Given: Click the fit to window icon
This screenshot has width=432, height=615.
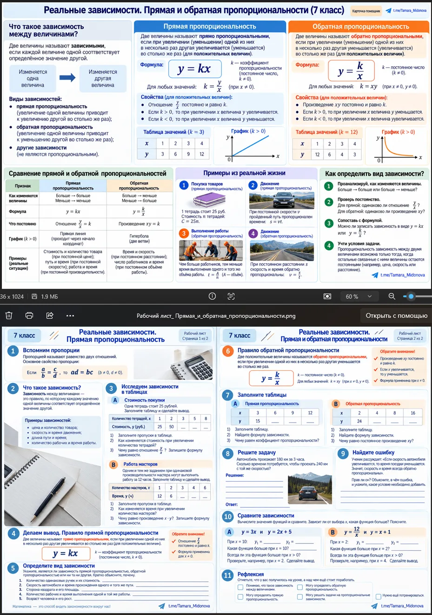Looking at the screenshot, I should 327,296.
